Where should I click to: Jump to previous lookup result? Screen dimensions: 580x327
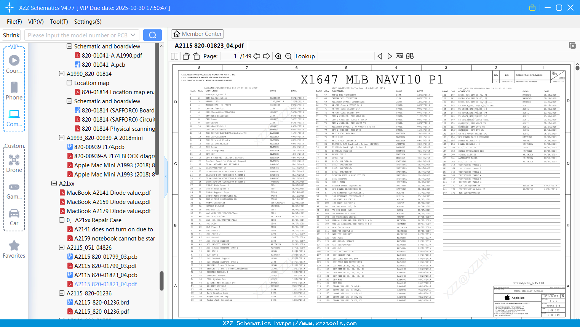click(380, 56)
